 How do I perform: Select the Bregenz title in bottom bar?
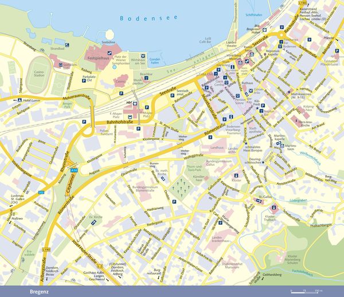[39, 292]
